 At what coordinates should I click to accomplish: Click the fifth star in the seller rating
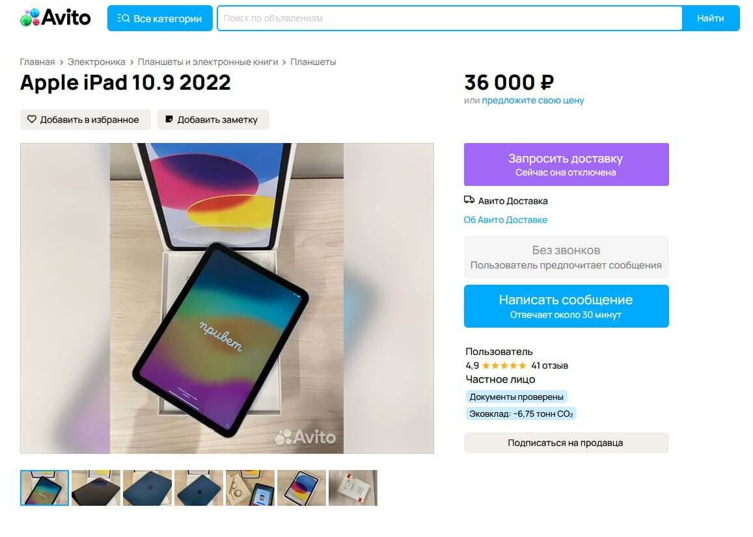pyautogui.click(x=523, y=365)
